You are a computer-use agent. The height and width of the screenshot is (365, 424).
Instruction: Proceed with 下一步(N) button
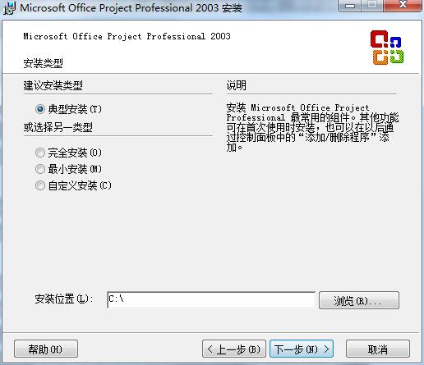302,349
